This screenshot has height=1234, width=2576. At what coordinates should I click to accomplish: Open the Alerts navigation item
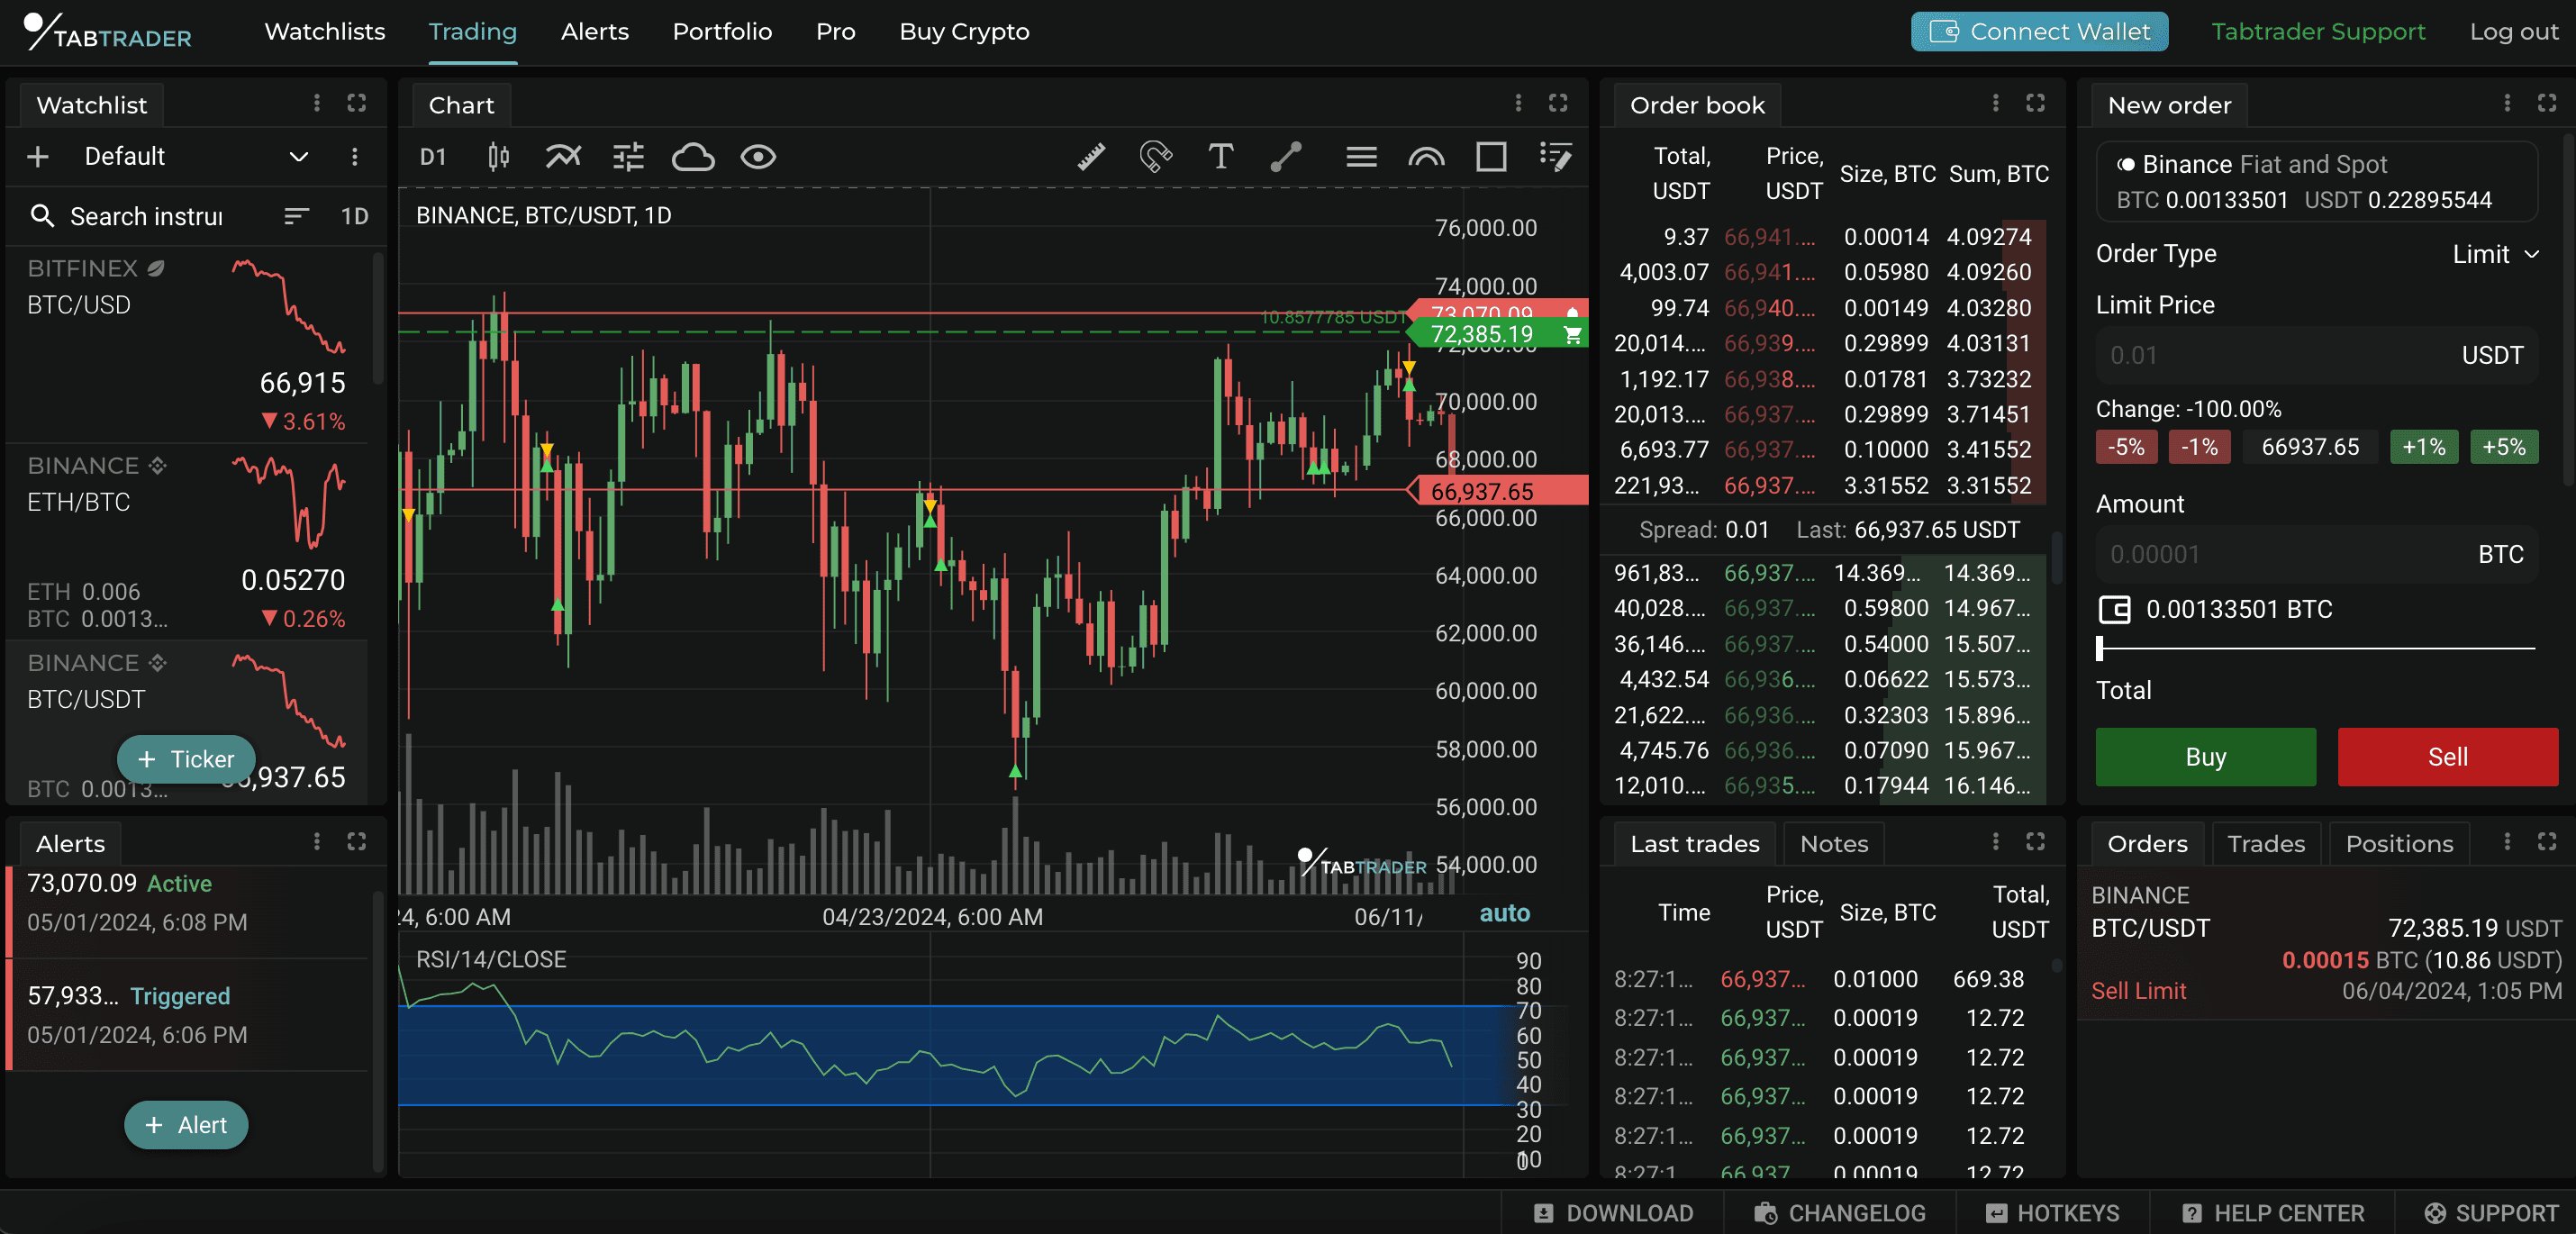[594, 32]
